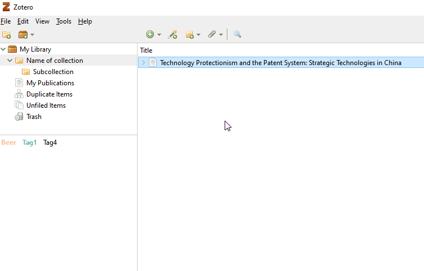Viewport: 424px width, 271px height.
Task: Open the New Item dropdown arrow
Action: 159,35
